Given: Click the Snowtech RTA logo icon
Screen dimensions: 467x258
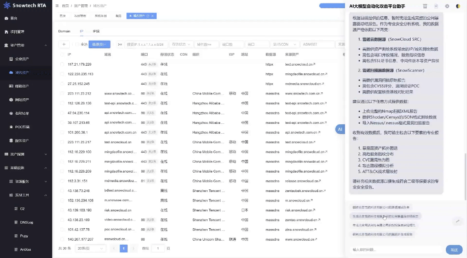Looking at the screenshot, I should pos(6,5).
